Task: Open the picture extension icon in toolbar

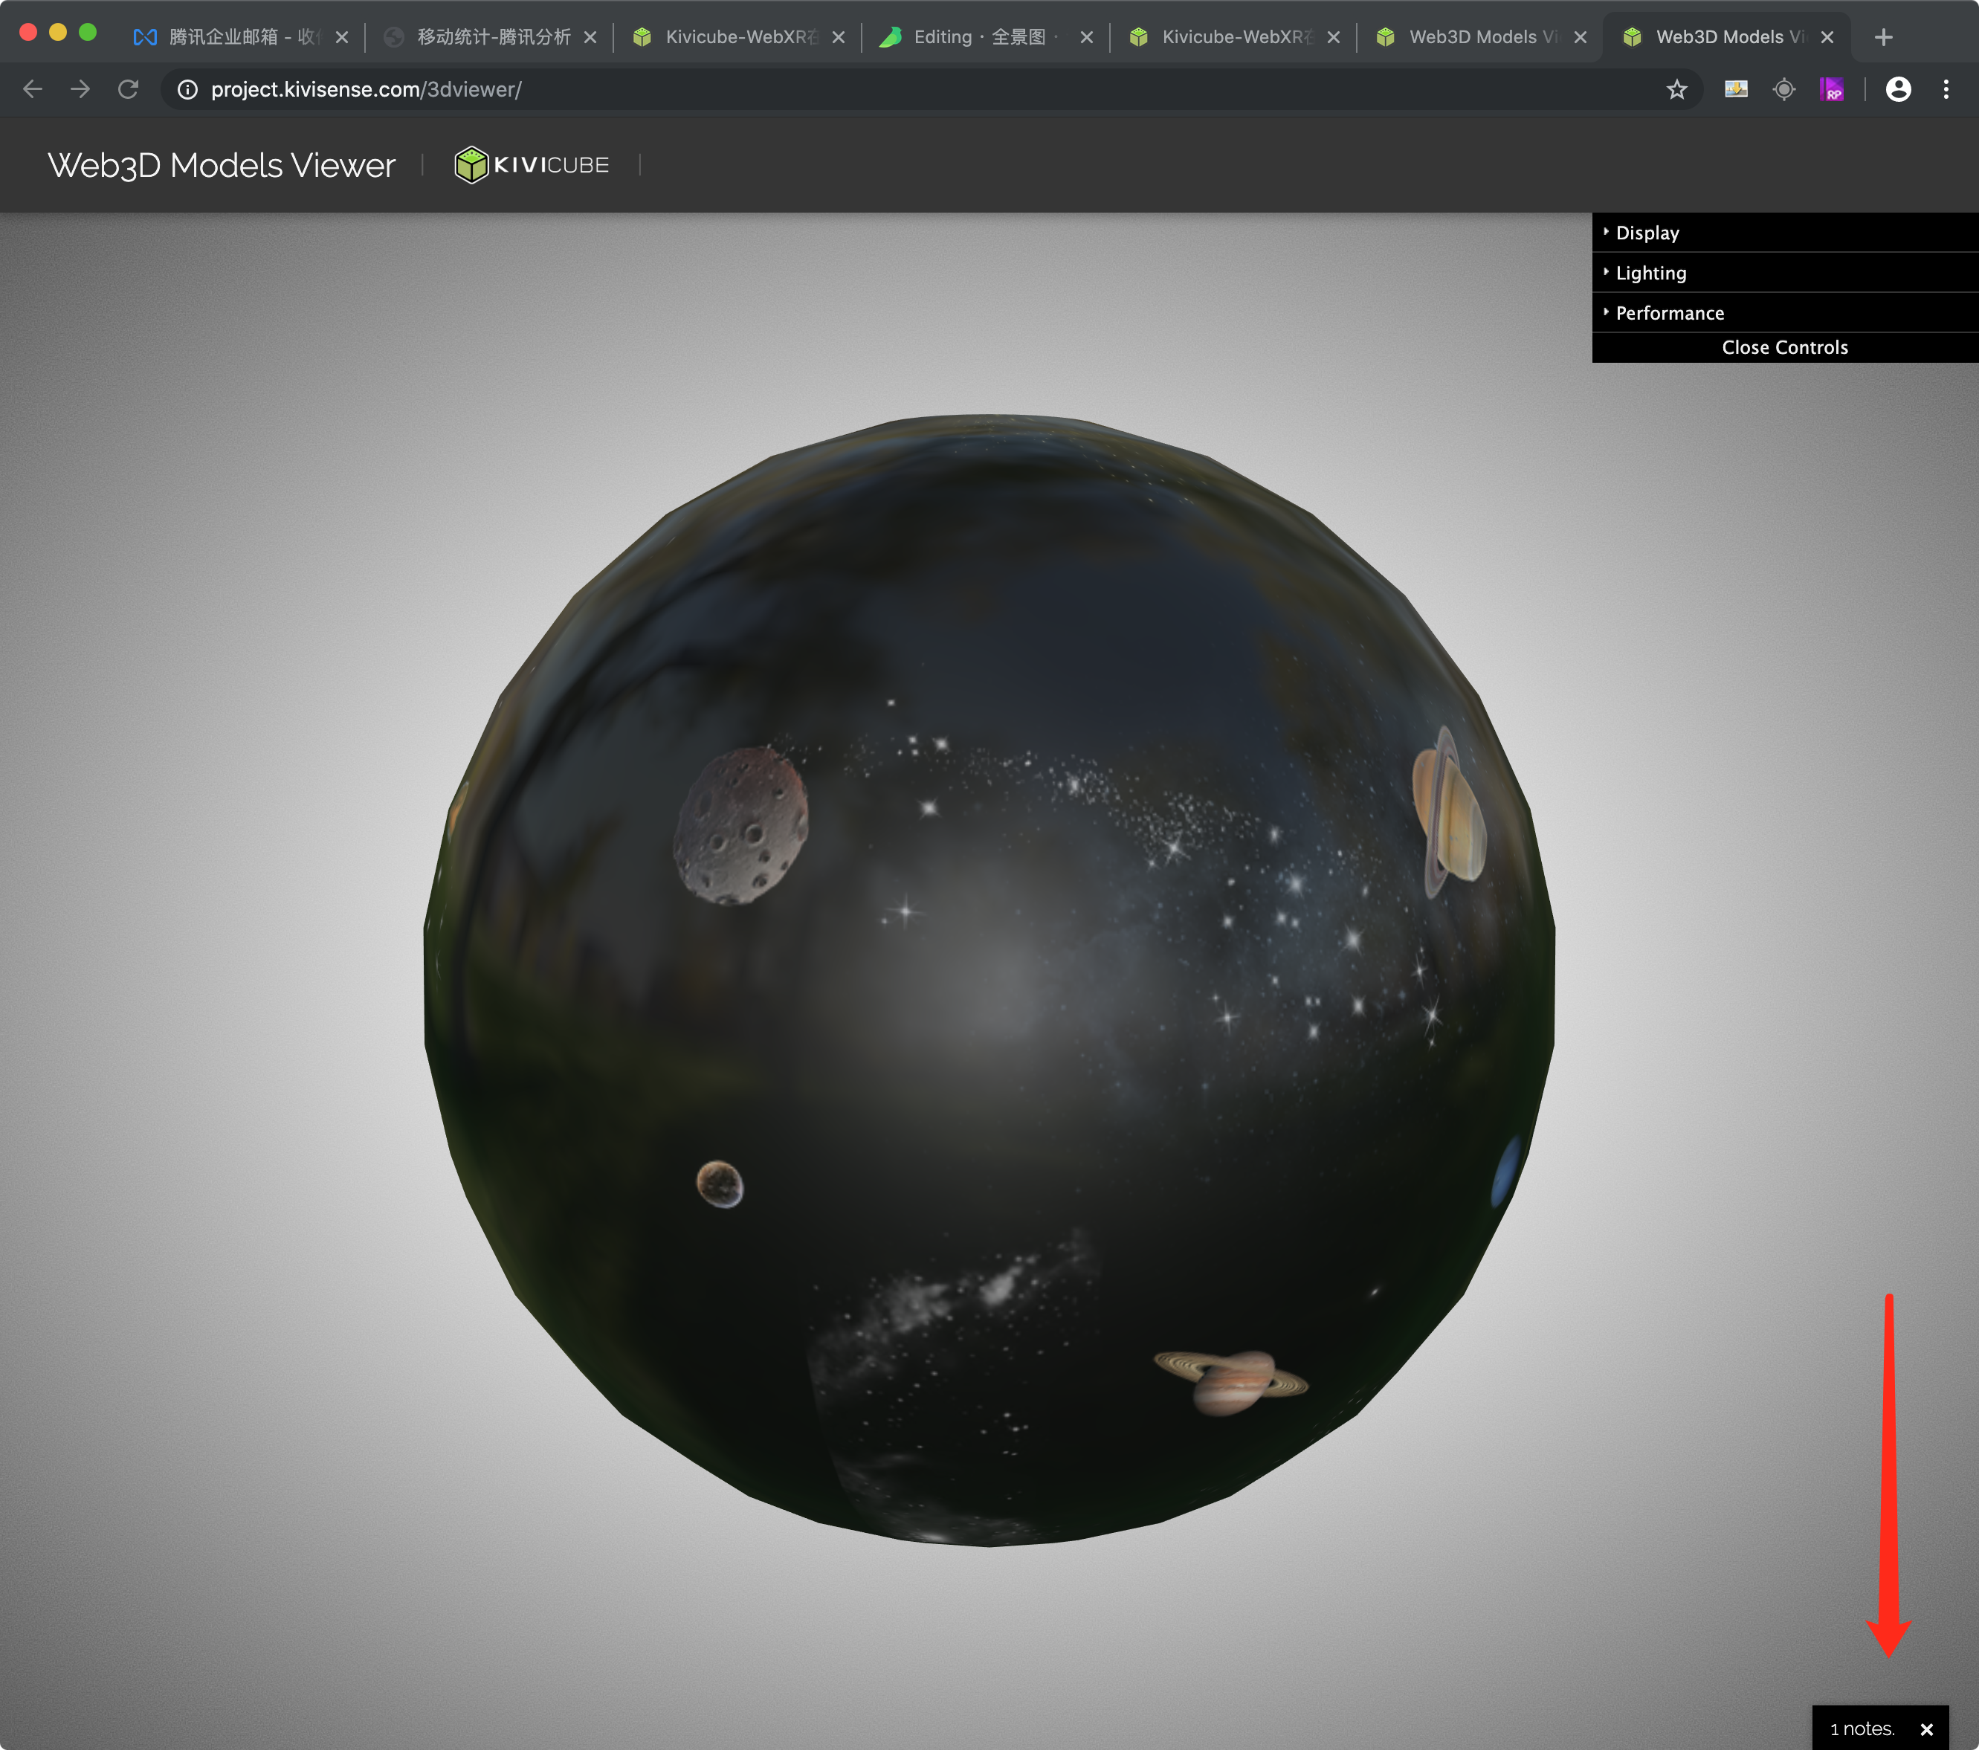Action: click(x=1736, y=89)
